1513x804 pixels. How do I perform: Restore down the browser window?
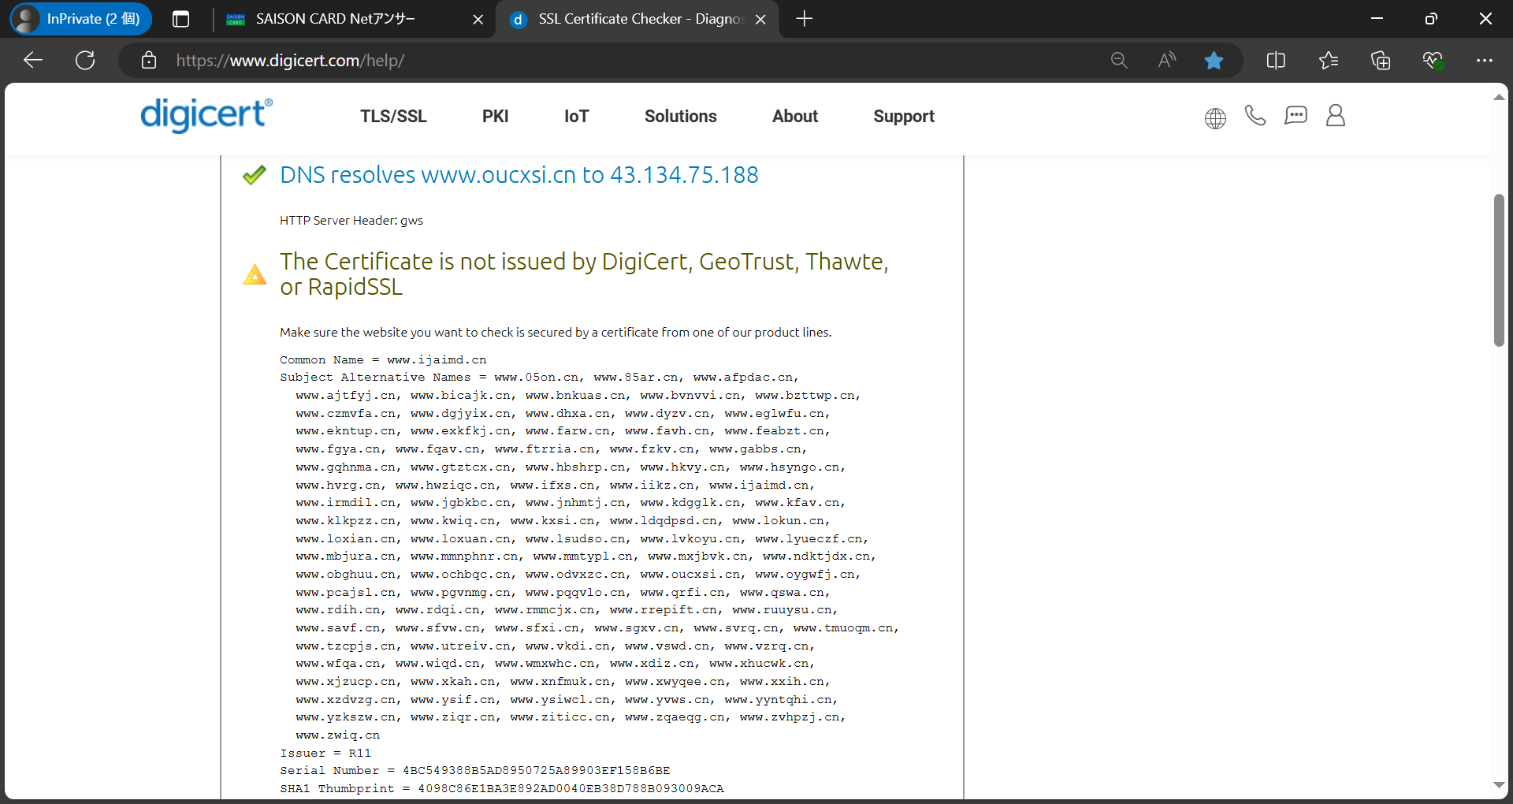pos(1431,19)
